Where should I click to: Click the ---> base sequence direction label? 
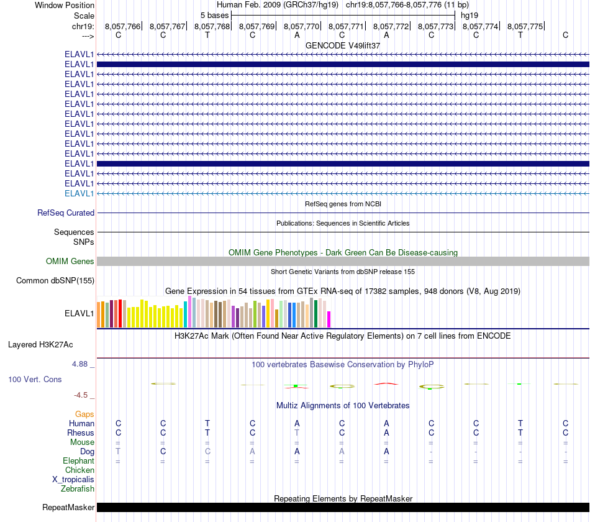[x=88, y=36]
